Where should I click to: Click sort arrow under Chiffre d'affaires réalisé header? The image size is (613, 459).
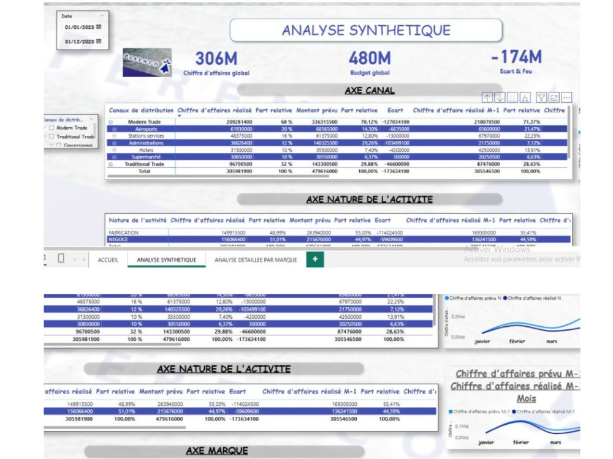(180, 116)
